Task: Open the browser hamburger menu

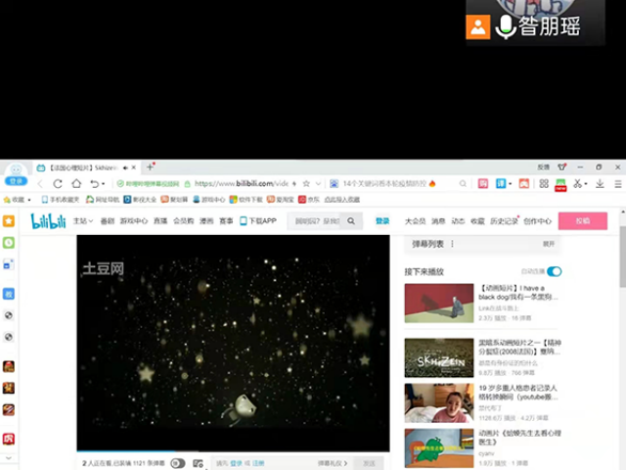Action: pos(618,184)
